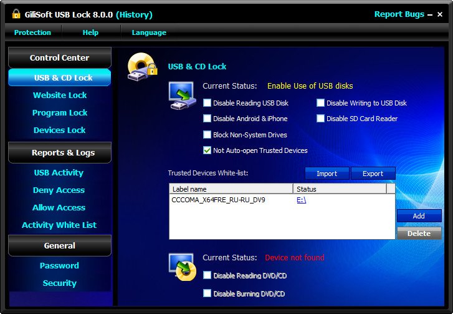Open the Help menu
Viewport: 453px width, 314px height.
90,32
